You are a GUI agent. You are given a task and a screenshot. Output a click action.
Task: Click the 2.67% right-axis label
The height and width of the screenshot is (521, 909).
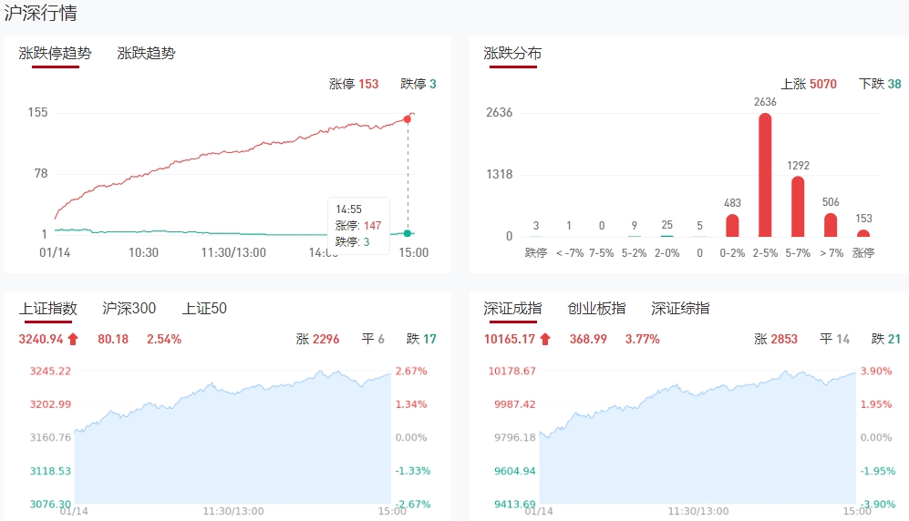pyautogui.click(x=411, y=371)
